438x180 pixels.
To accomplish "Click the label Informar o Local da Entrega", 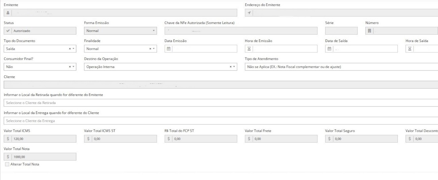I will coord(51,113).
